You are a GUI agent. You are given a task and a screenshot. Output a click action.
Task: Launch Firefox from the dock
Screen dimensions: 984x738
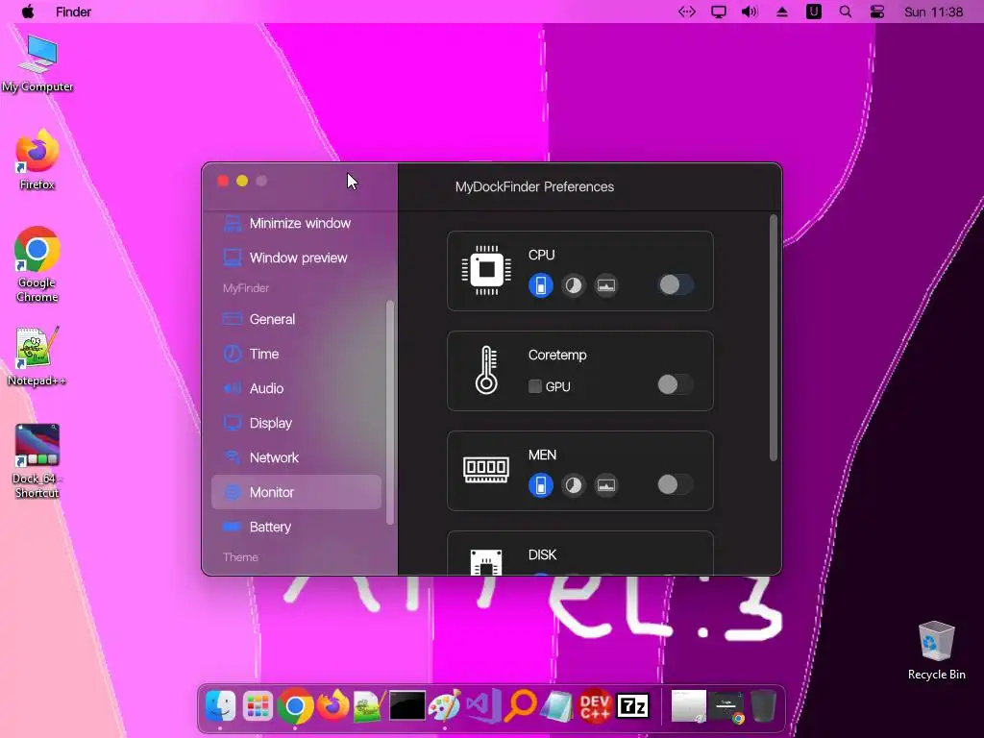pos(332,705)
